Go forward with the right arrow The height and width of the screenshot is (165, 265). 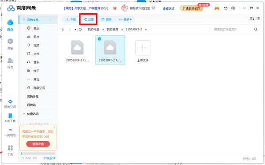[x=70, y=30]
